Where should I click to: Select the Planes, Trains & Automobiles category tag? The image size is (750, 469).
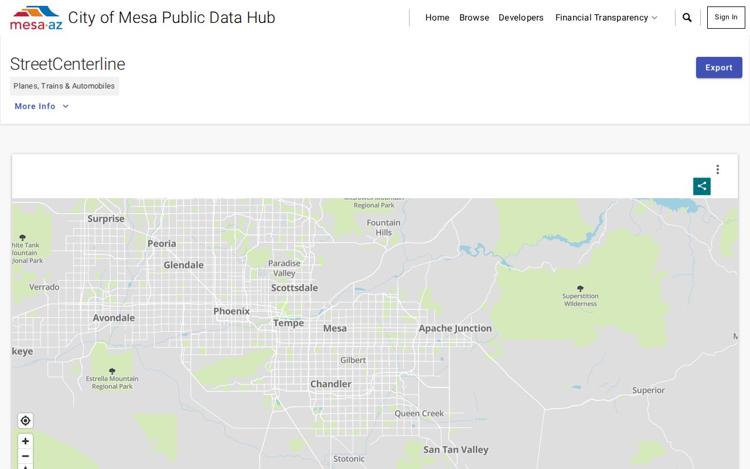tap(64, 86)
